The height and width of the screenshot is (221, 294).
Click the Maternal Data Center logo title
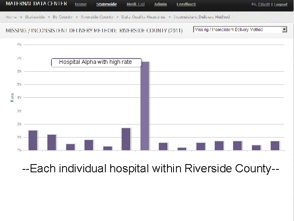pos(36,4)
